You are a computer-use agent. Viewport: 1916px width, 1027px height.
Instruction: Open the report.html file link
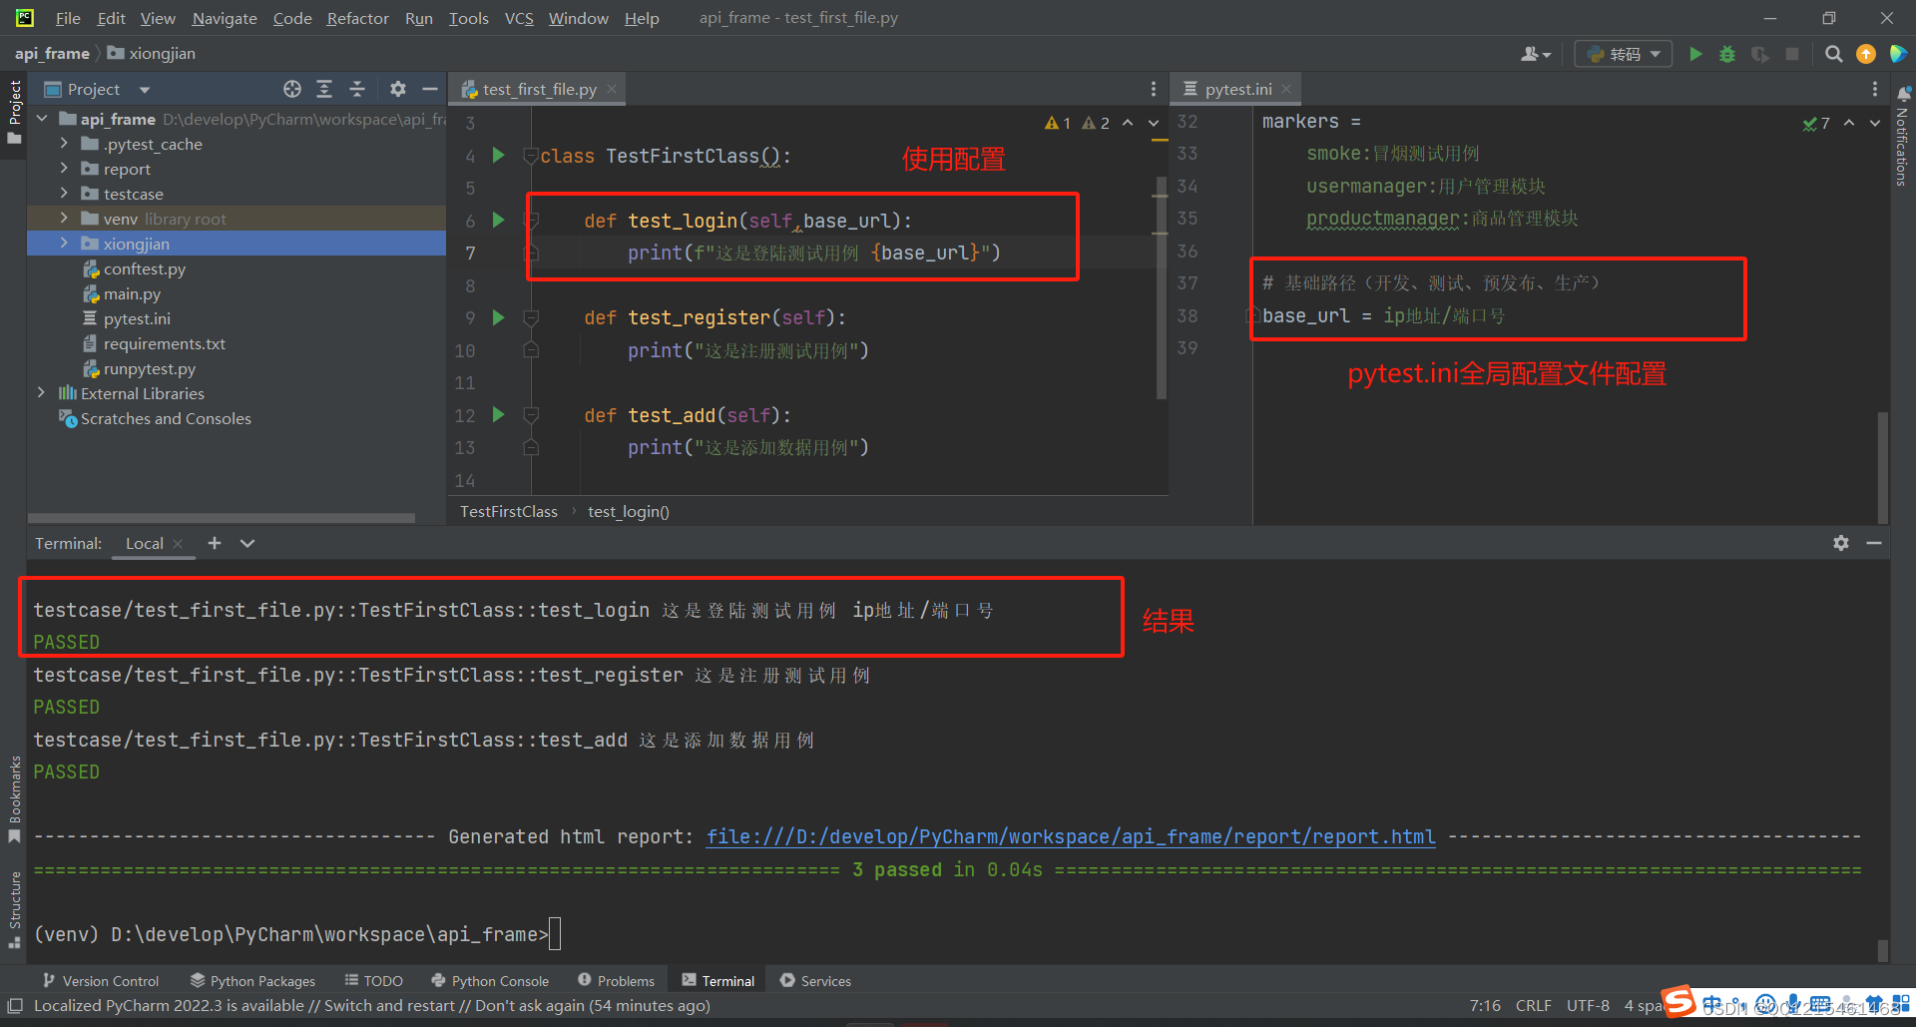coord(1071,836)
